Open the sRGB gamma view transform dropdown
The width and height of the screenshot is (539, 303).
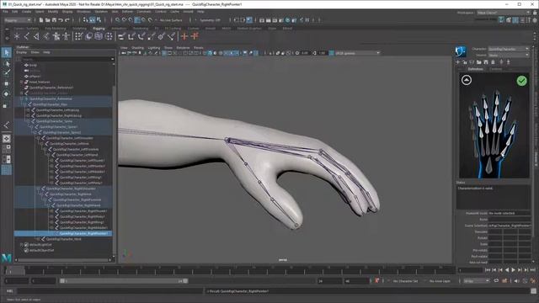point(357,53)
